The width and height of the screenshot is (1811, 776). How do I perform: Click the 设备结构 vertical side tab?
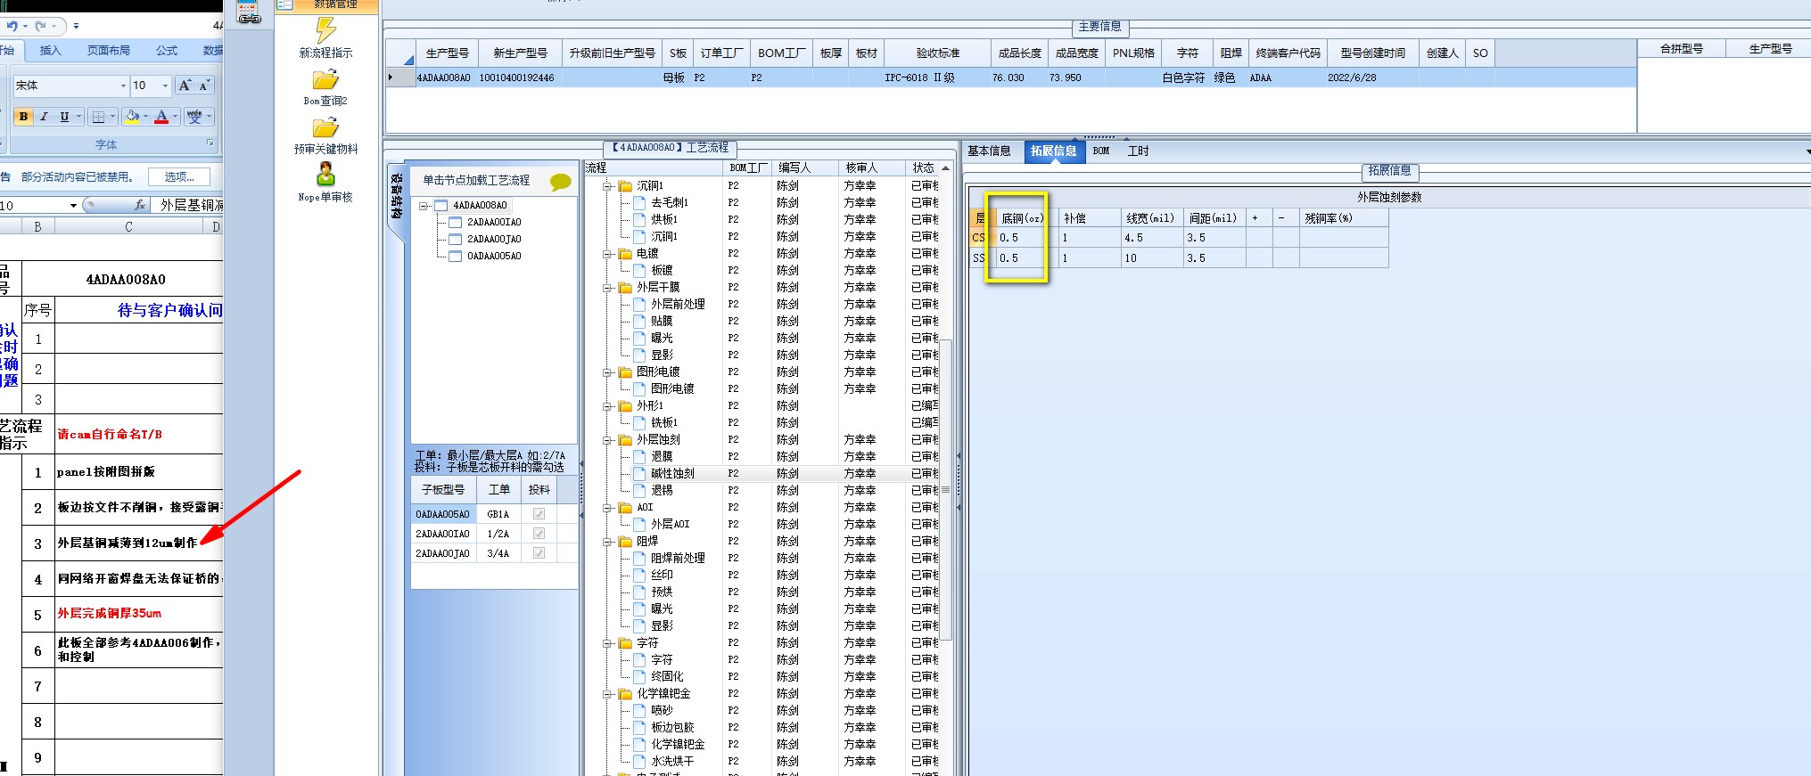(x=397, y=195)
